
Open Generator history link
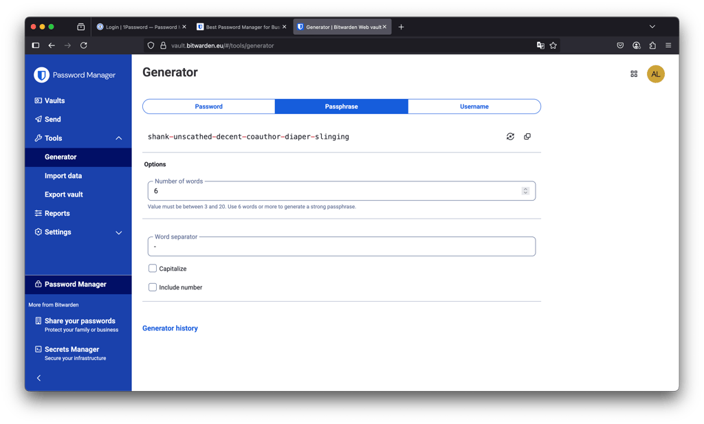pyautogui.click(x=170, y=328)
